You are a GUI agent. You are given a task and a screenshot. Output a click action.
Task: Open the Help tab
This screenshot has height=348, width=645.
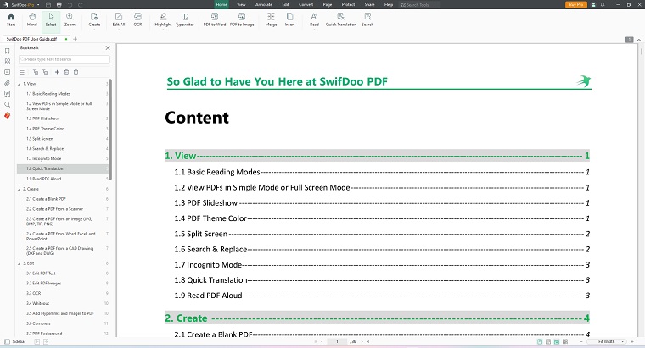tap(389, 4)
